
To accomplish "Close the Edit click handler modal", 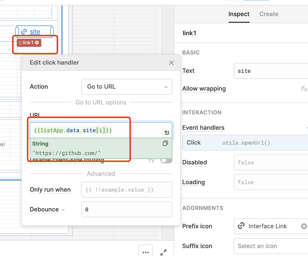I will point(171,63).
